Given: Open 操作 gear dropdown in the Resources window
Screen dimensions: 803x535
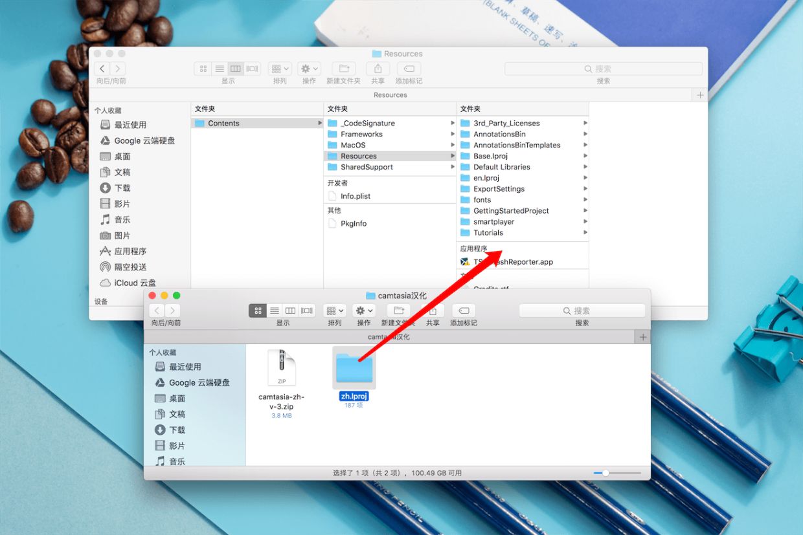Looking at the screenshot, I should tap(309, 69).
